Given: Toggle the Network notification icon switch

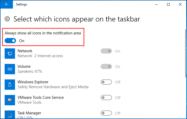Looking at the screenshot, I should (x=106, y=51).
